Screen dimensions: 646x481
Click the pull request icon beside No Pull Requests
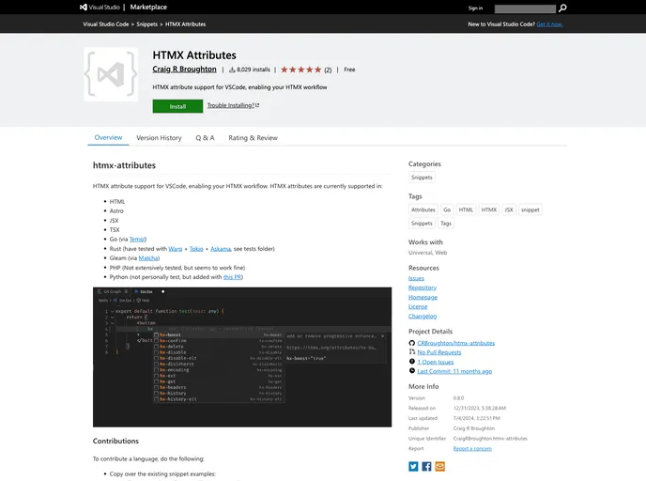pos(411,352)
